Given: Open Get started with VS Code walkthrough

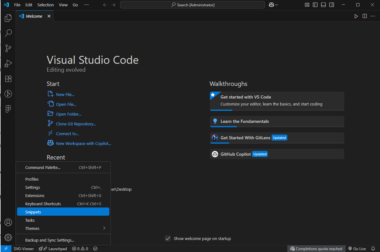Looking at the screenshot, I should tap(277, 101).
